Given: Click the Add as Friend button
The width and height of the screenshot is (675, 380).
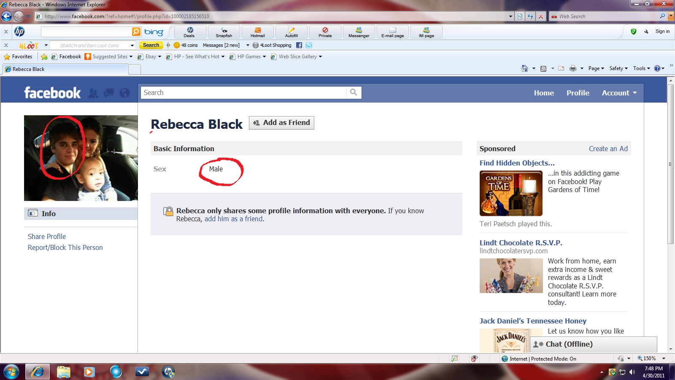Looking at the screenshot, I should [x=281, y=122].
